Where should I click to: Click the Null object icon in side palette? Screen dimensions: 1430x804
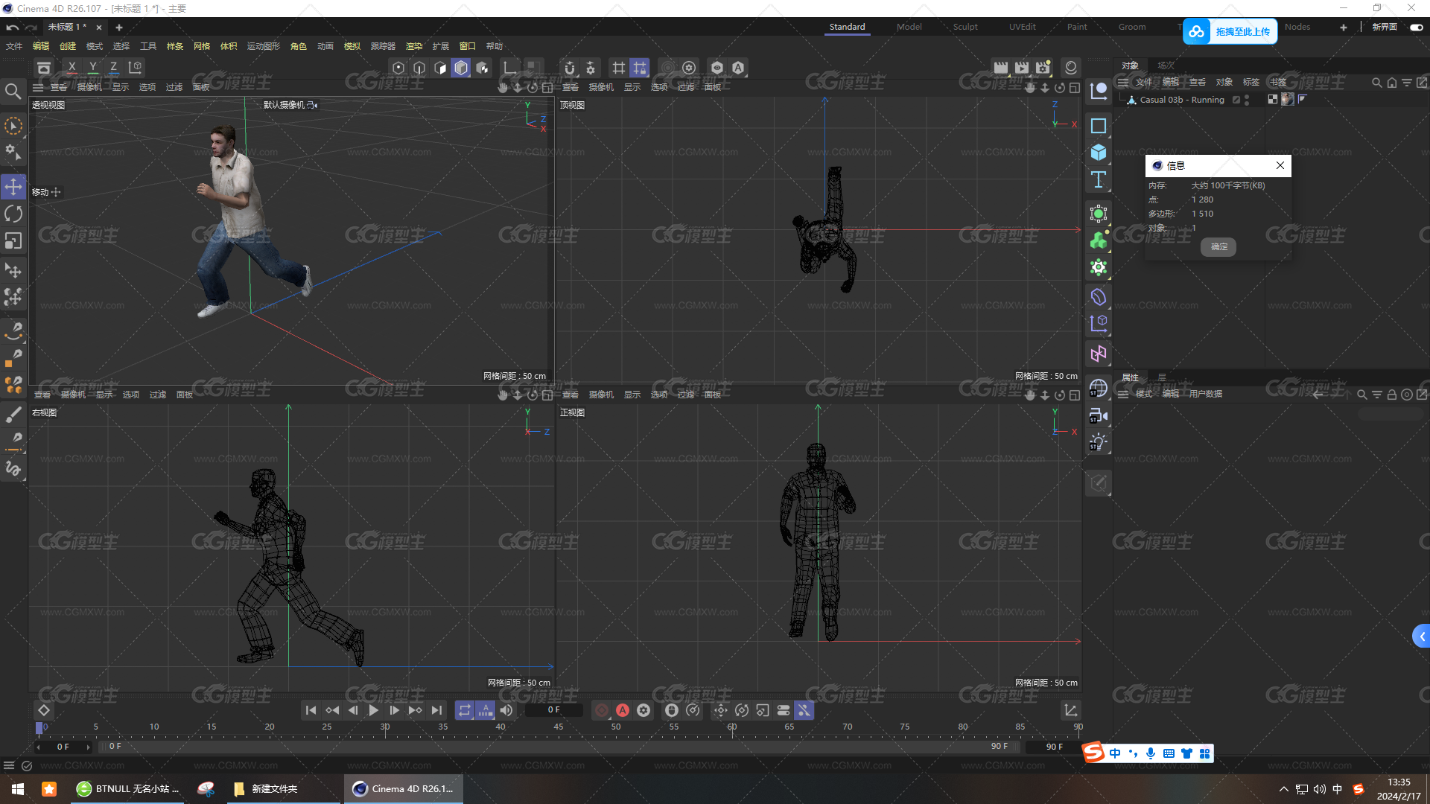tap(1099, 92)
